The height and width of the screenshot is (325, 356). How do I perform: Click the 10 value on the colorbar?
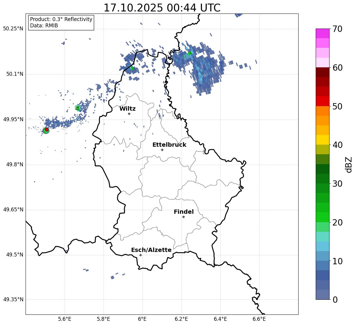tap(337, 261)
